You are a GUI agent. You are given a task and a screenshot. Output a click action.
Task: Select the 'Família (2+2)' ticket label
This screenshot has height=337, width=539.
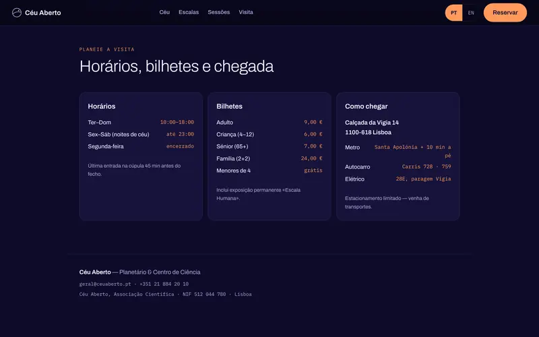233,158
